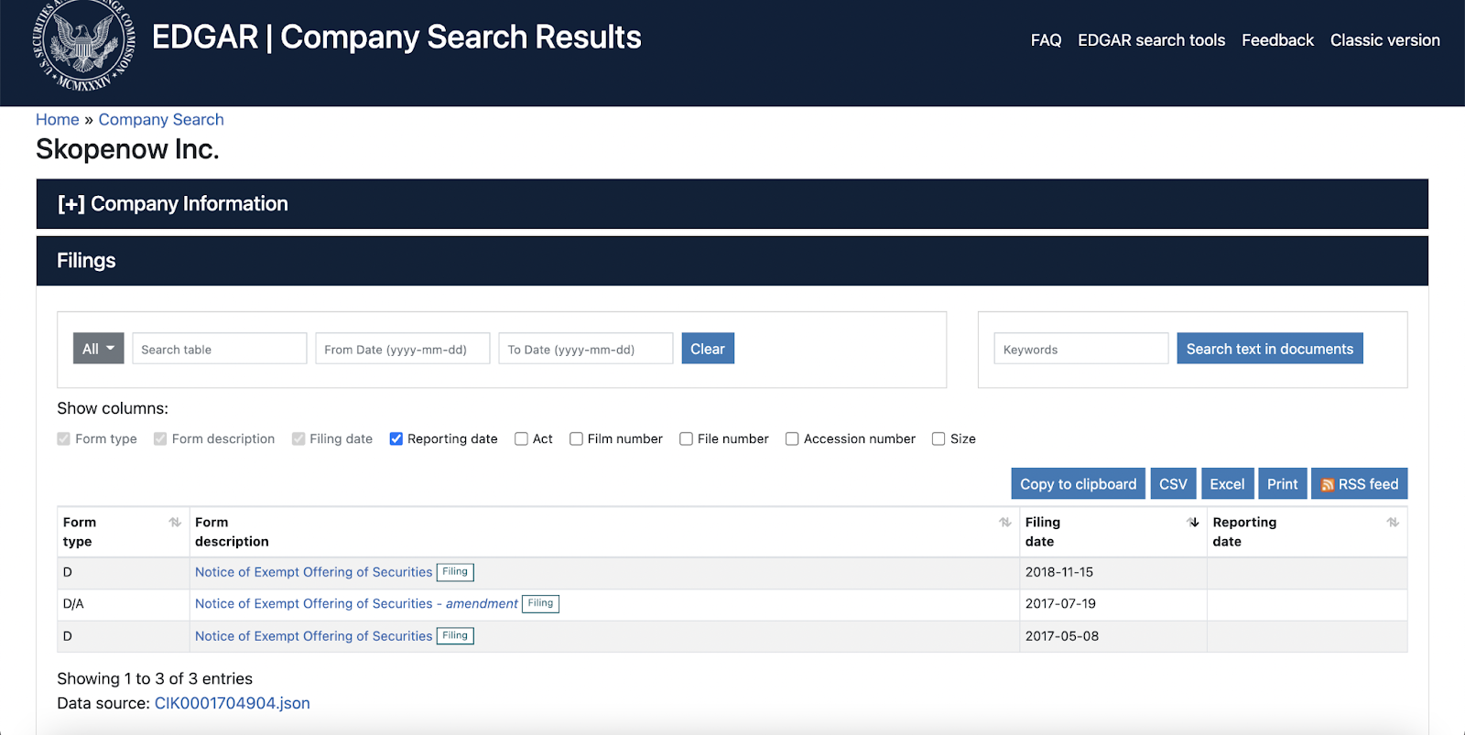Toggle the Filing date column checkbox
The height and width of the screenshot is (735, 1465).
(298, 439)
